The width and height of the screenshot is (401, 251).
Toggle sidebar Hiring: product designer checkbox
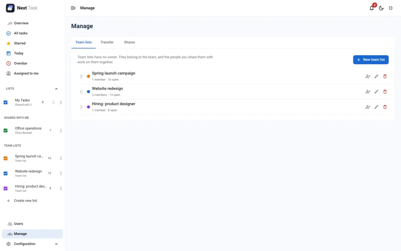click(x=6, y=189)
